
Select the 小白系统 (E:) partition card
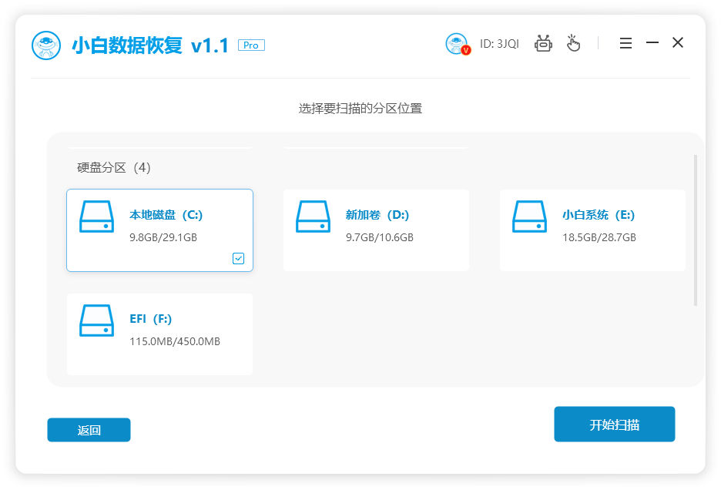pos(592,230)
